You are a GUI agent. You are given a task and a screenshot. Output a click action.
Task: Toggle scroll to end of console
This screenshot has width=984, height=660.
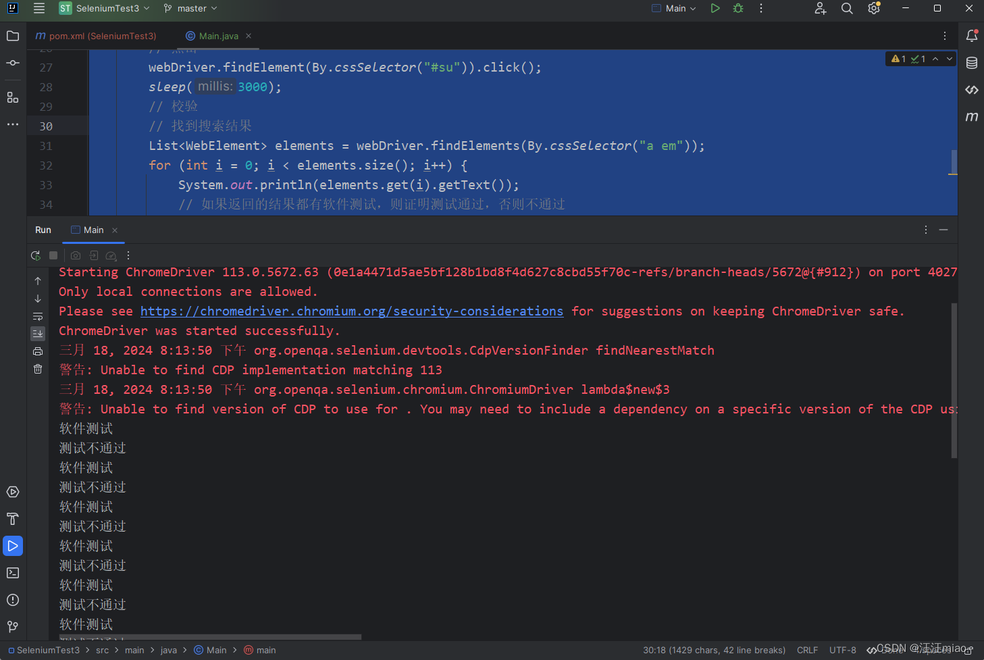38,334
